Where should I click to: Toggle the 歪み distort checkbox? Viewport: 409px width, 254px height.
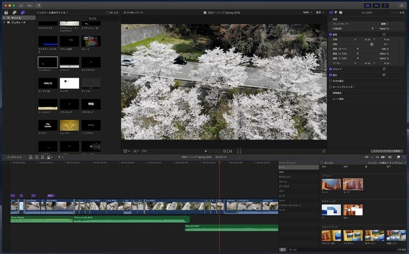(331, 75)
